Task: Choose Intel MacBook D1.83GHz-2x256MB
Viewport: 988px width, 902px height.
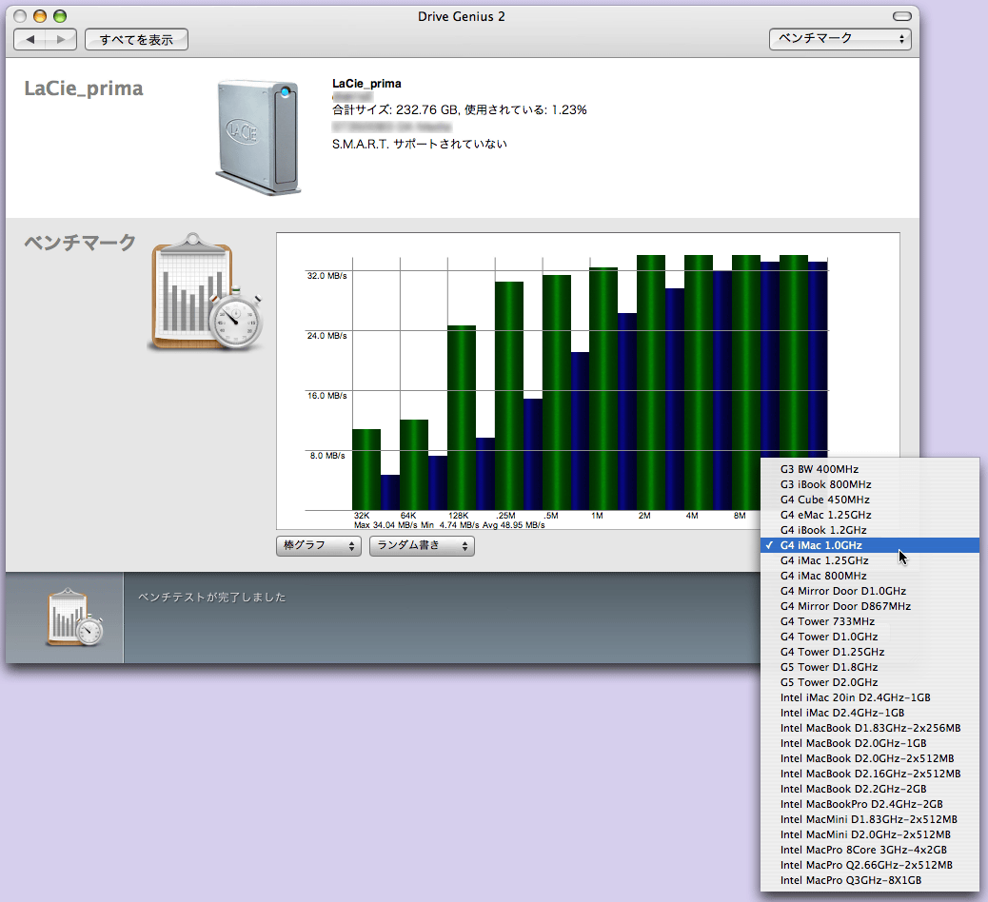Action: [870, 728]
